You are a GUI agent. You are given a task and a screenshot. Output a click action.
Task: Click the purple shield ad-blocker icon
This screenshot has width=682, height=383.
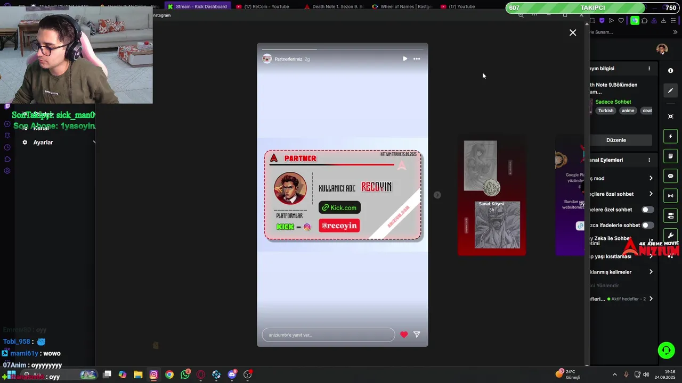(x=602, y=21)
